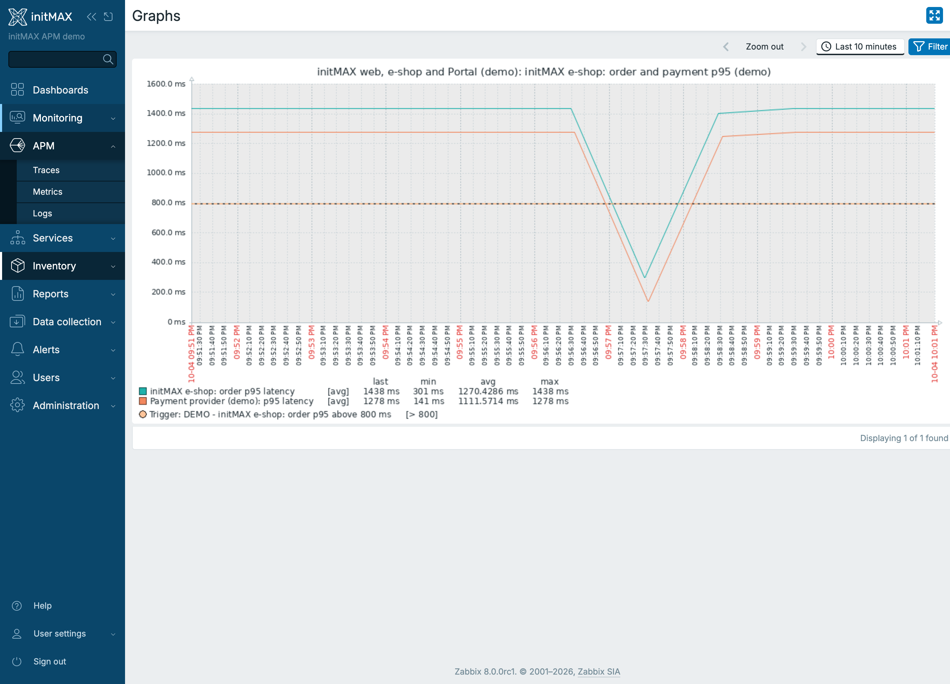Open the Filter tab
This screenshot has width=950, height=684.
[929, 46]
